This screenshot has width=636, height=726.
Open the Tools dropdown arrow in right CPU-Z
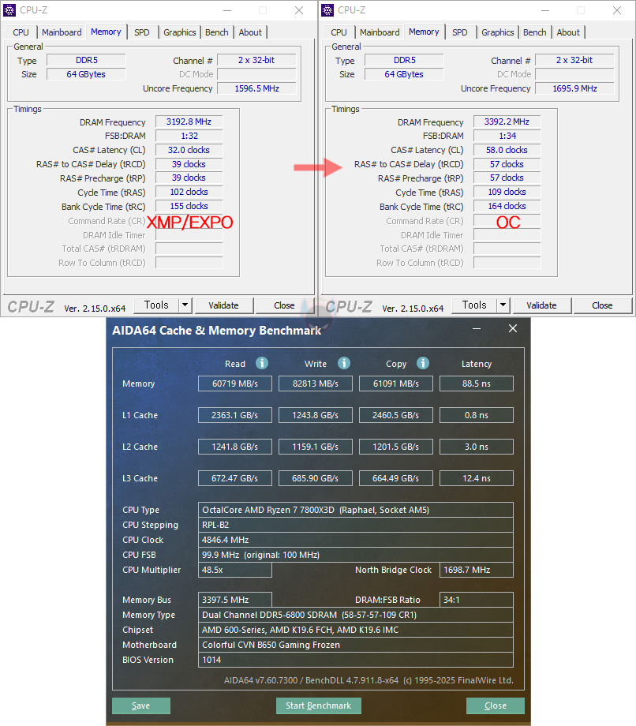(x=503, y=305)
